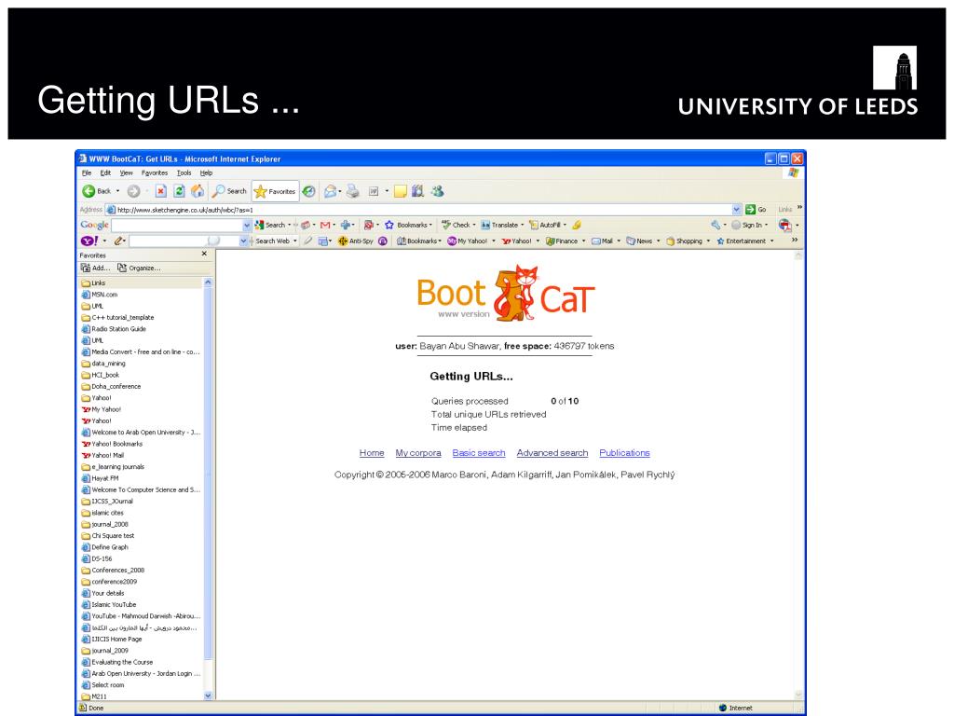Open the Tools menu
The height and width of the screenshot is (716, 954).
[x=184, y=172]
